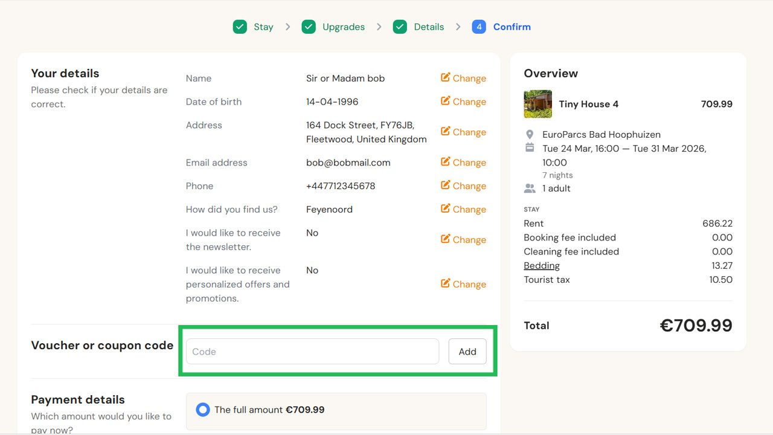Click the location pin icon near EuroParcs Bad Hoophuizen

(529, 134)
